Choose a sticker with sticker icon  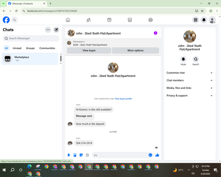click(x=81, y=155)
